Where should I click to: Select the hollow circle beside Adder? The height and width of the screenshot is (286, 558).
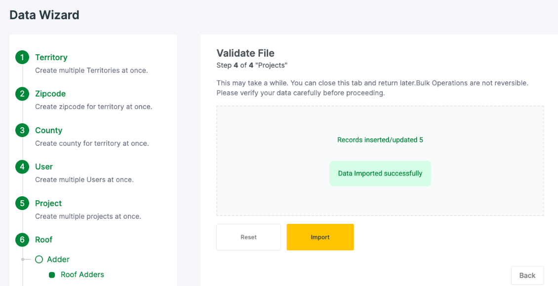39,260
